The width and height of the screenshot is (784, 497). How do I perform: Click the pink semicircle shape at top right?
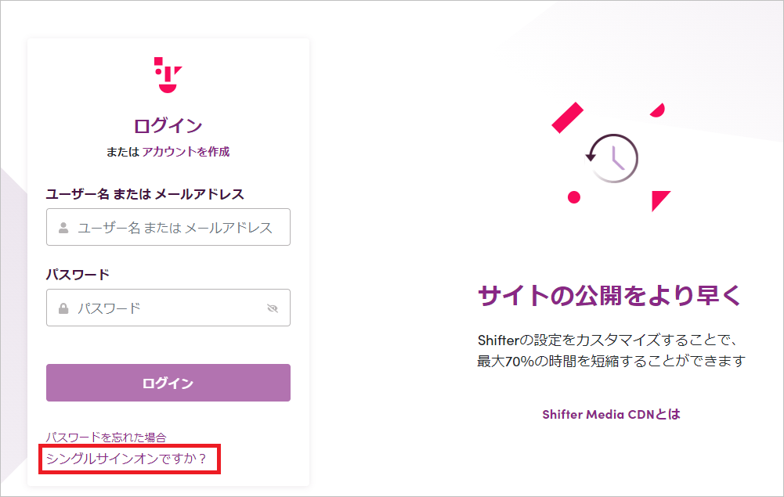pos(658,110)
